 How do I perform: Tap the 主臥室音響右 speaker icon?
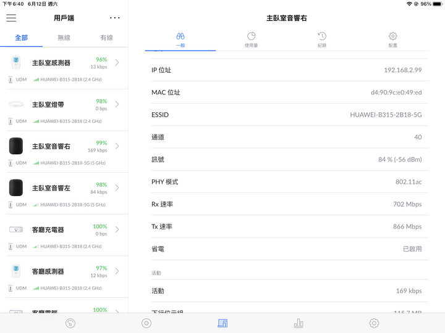tap(16, 146)
